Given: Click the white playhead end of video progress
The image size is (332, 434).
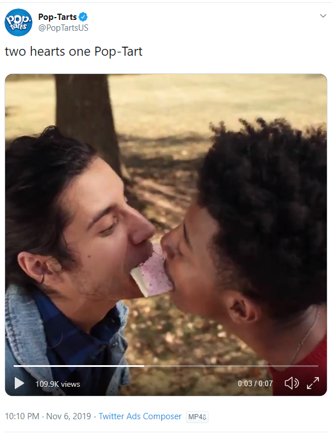Looking at the screenshot, I should tap(144, 366).
